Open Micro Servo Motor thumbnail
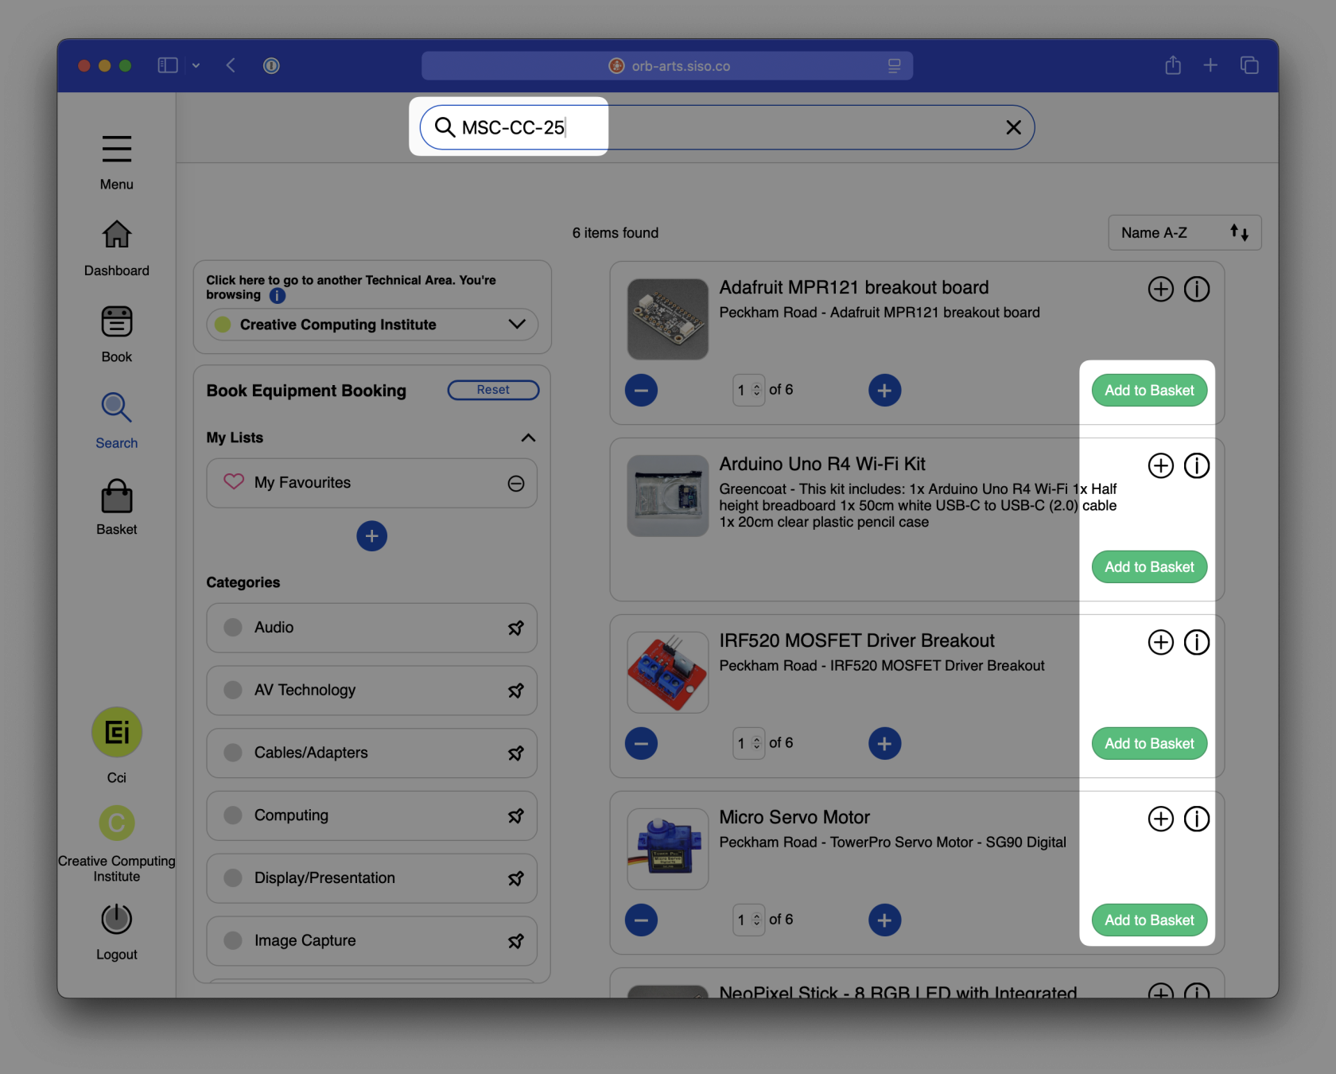Screen dimensions: 1336x1074 click(667, 849)
